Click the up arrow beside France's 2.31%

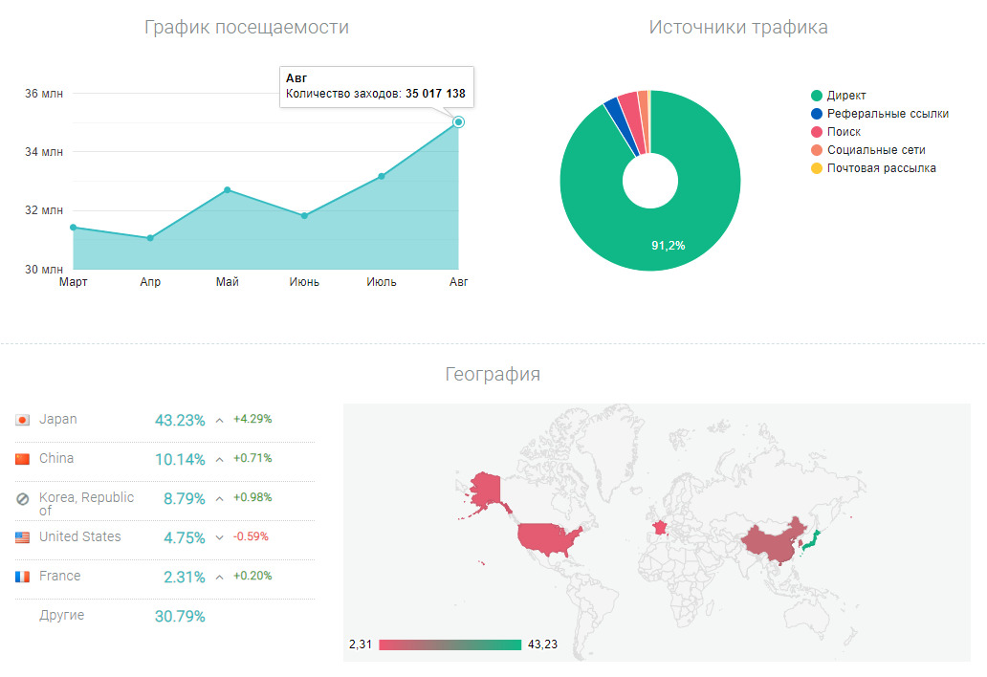pyautogui.click(x=219, y=577)
